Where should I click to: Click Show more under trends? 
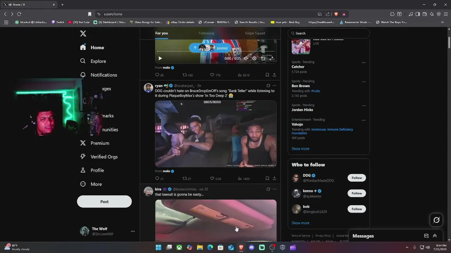click(x=300, y=149)
